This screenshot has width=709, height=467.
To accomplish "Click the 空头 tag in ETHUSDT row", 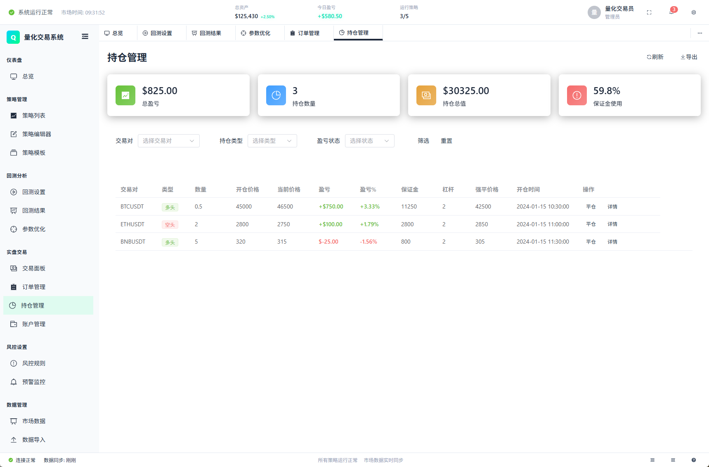I will 170,225.
